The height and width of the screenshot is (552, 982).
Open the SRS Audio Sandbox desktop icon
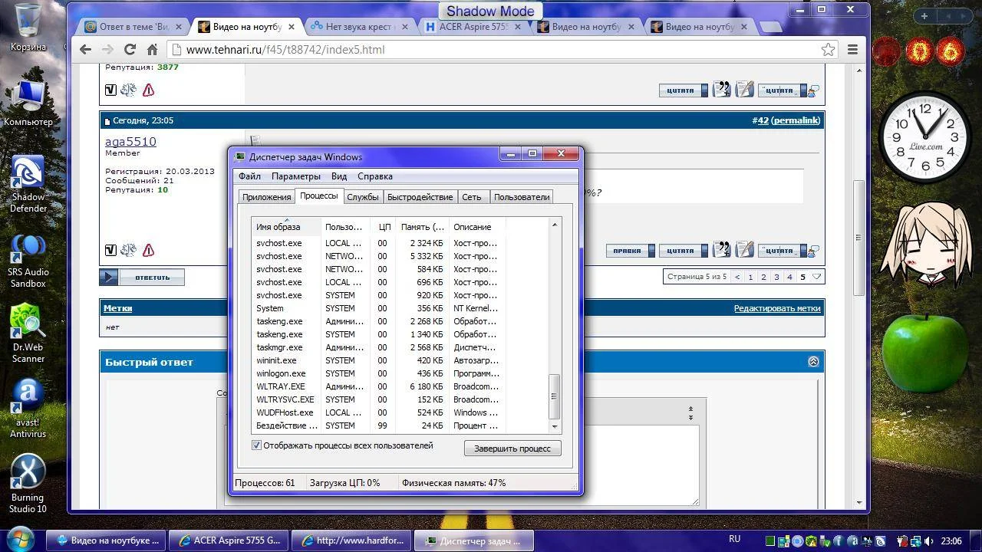(28, 248)
